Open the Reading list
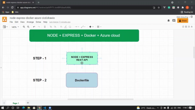The height and width of the screenshot is (110, 195). tap(187, 12)
